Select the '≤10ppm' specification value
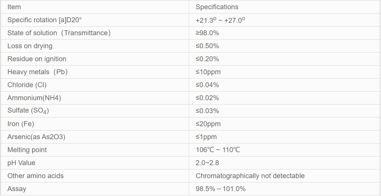Image resolution: width=381 pixels, height=196 pixels. [208, 72]
